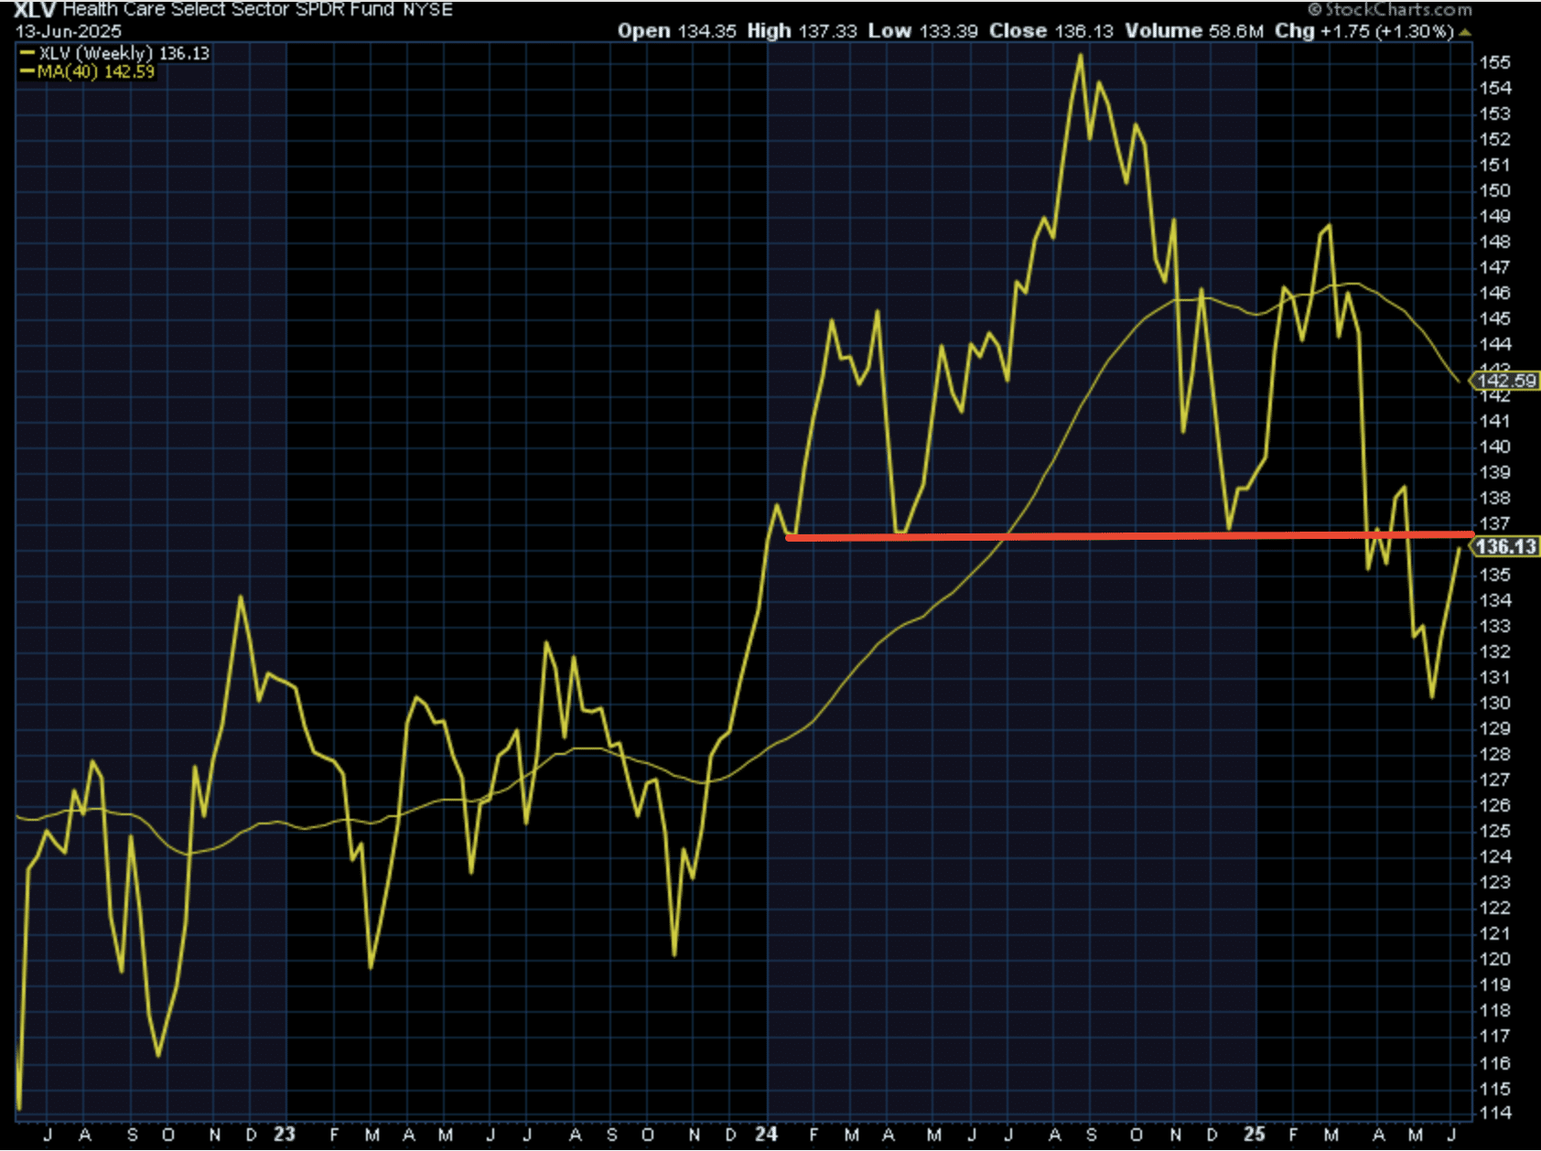Click the 25 year marker on time axis
This screenshot has height=1151, width=1541.
1254,1135
